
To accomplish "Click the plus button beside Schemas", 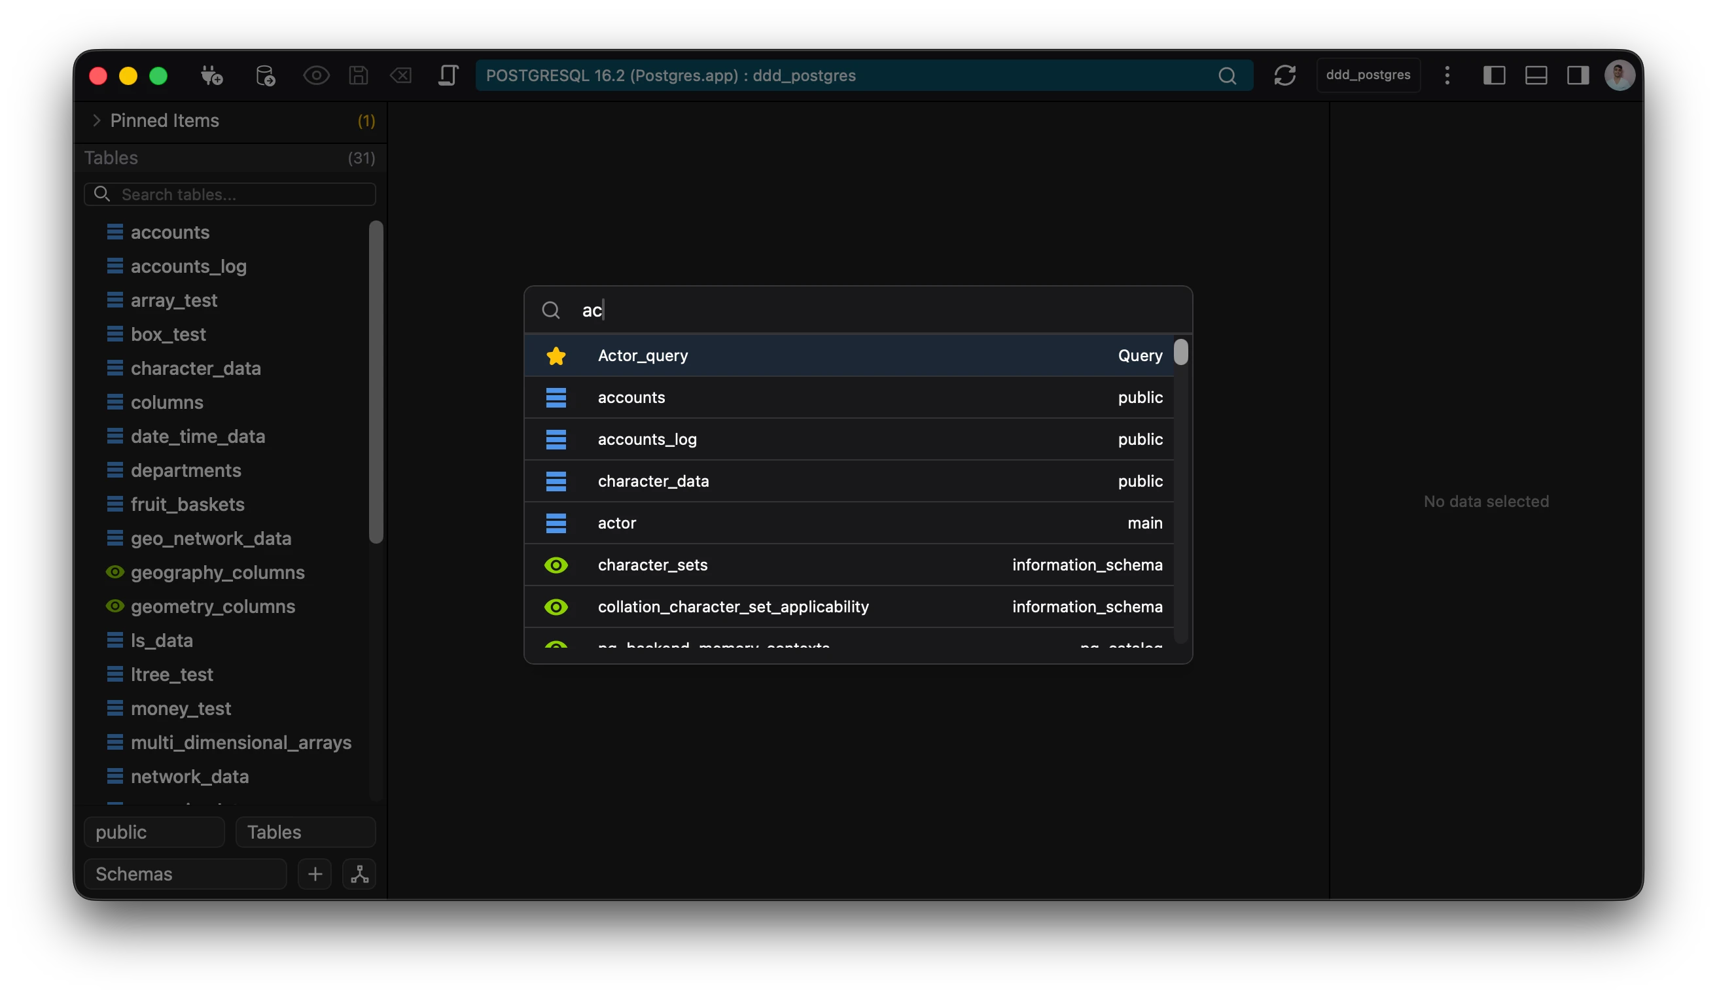I will (x=315, y=874).
